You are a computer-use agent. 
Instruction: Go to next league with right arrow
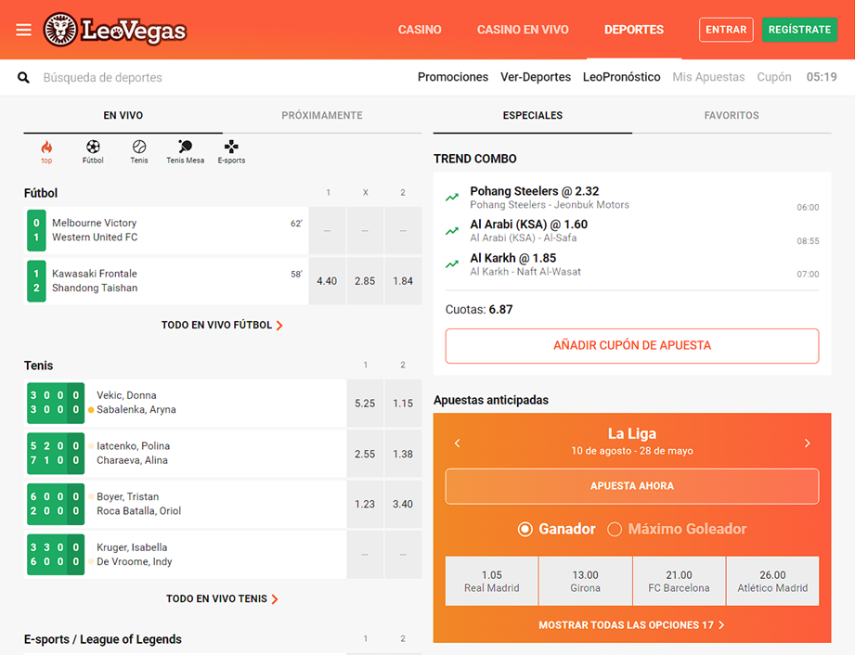(807, 443)
